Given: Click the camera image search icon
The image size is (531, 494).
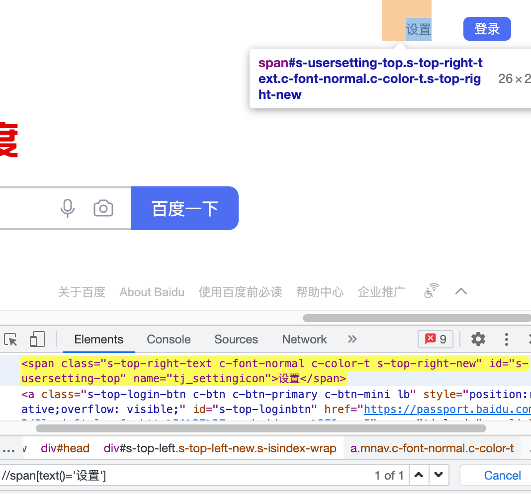Looking at the screenshot, I should point(103,208).
